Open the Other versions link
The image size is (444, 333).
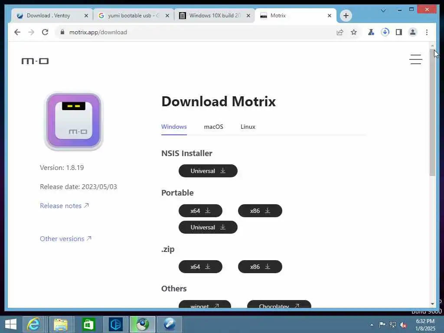coord(66,239)
